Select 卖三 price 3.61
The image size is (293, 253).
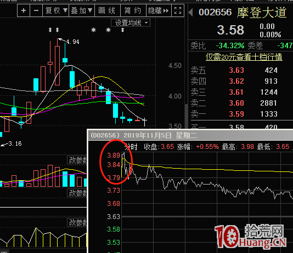pyautogui.click(x=236, y=92)
